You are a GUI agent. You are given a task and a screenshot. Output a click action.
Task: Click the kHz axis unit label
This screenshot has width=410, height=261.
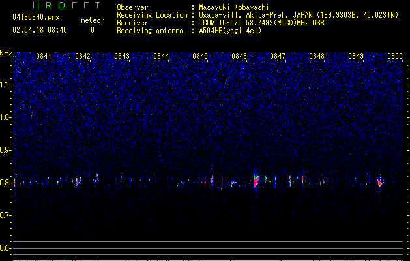[x=6, y=53]
